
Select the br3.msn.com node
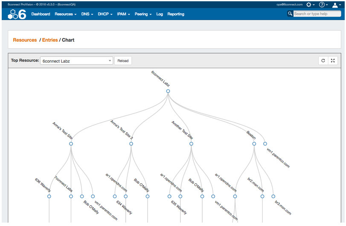click(273, 196)
